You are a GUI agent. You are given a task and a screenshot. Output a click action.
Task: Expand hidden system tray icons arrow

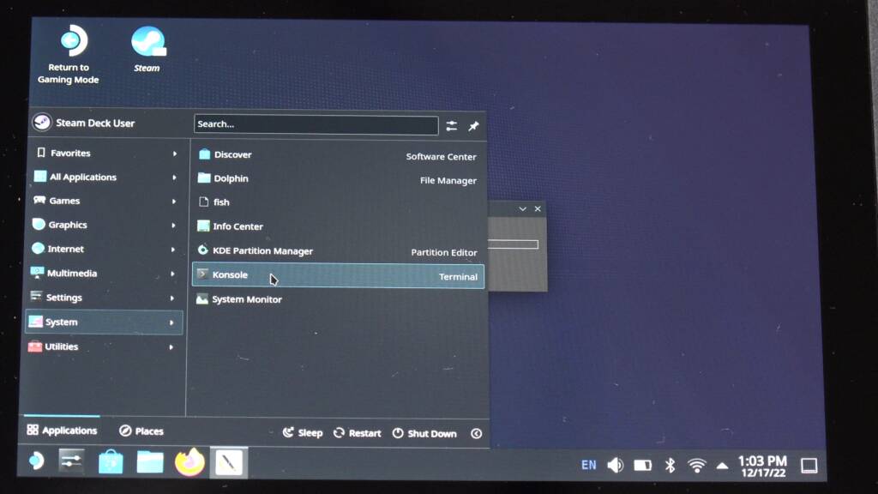(722, 466)
